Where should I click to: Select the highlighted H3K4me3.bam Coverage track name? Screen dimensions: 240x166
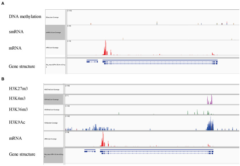coord(52,99)
